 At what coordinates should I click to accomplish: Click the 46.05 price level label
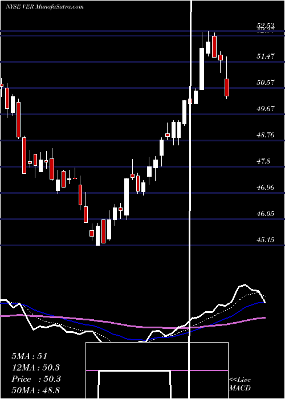pos(266,214)
